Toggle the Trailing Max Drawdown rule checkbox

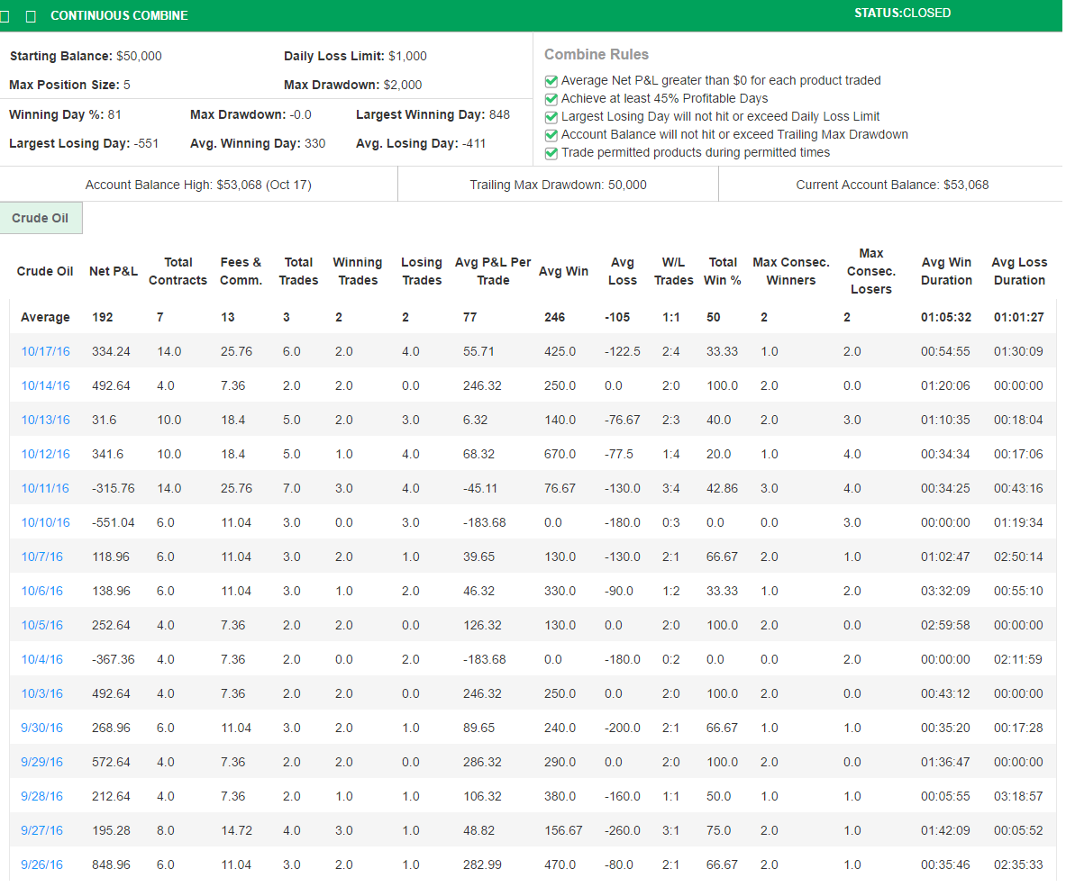coord(551,135)
